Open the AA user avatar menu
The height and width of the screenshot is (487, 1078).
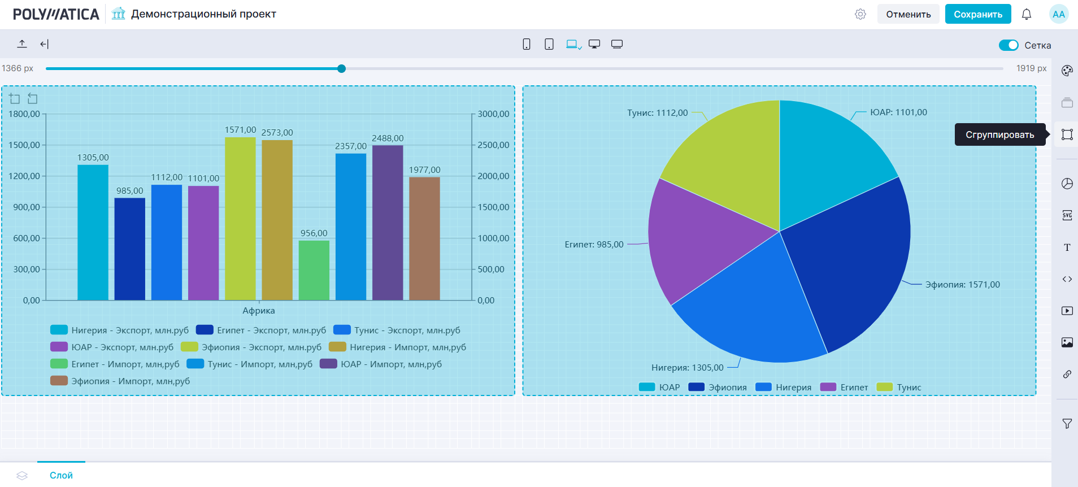click(1058, 14)
